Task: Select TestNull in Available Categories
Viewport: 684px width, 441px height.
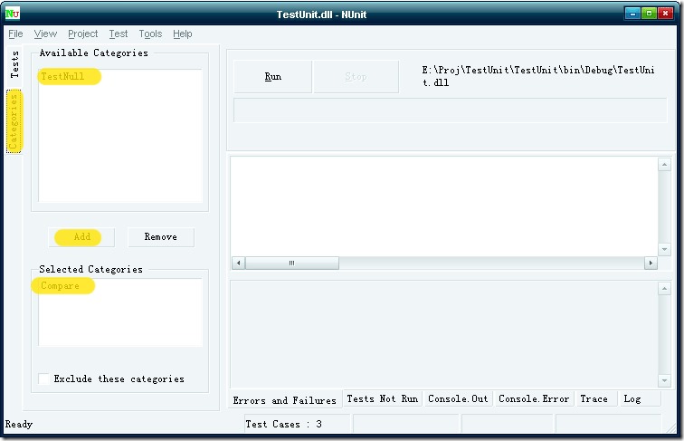Action: 62,76
